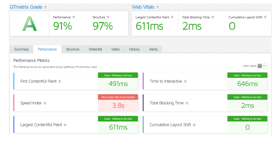
Task: Open help icon next to Performance score
Action: click(x=73, y=17)
